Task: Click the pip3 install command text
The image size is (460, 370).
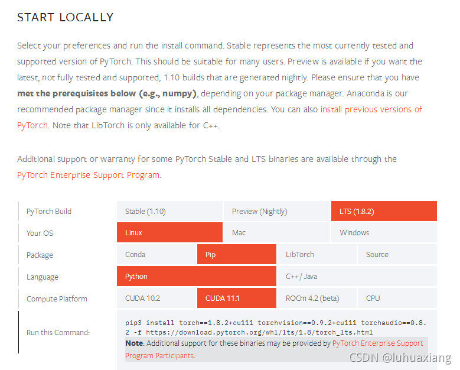Action: [276, 327]
